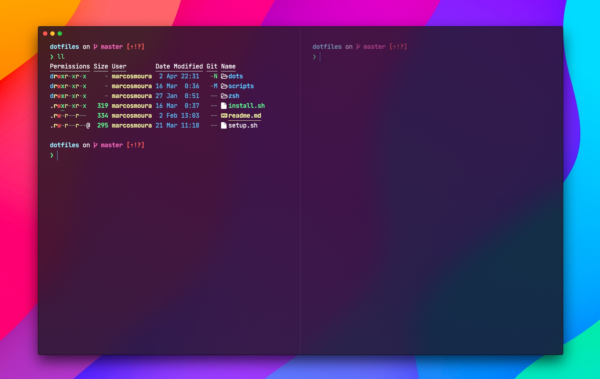The height and width of the screenshot is (379, 600).
Task: Click the prompt arrow in the right pane
Action: pos(314,57)
